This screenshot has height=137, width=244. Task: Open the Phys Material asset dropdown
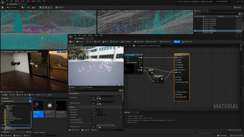[x=105, y=96]
